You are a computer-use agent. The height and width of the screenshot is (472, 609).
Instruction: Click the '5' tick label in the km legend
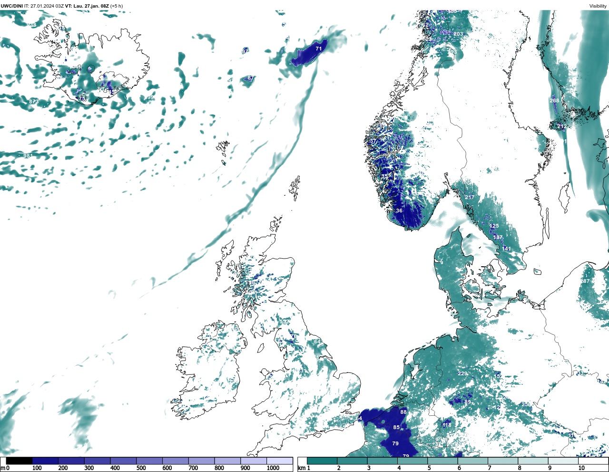pos(429,468)
